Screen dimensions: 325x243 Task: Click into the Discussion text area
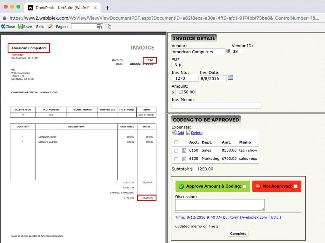tap(220, 205)
